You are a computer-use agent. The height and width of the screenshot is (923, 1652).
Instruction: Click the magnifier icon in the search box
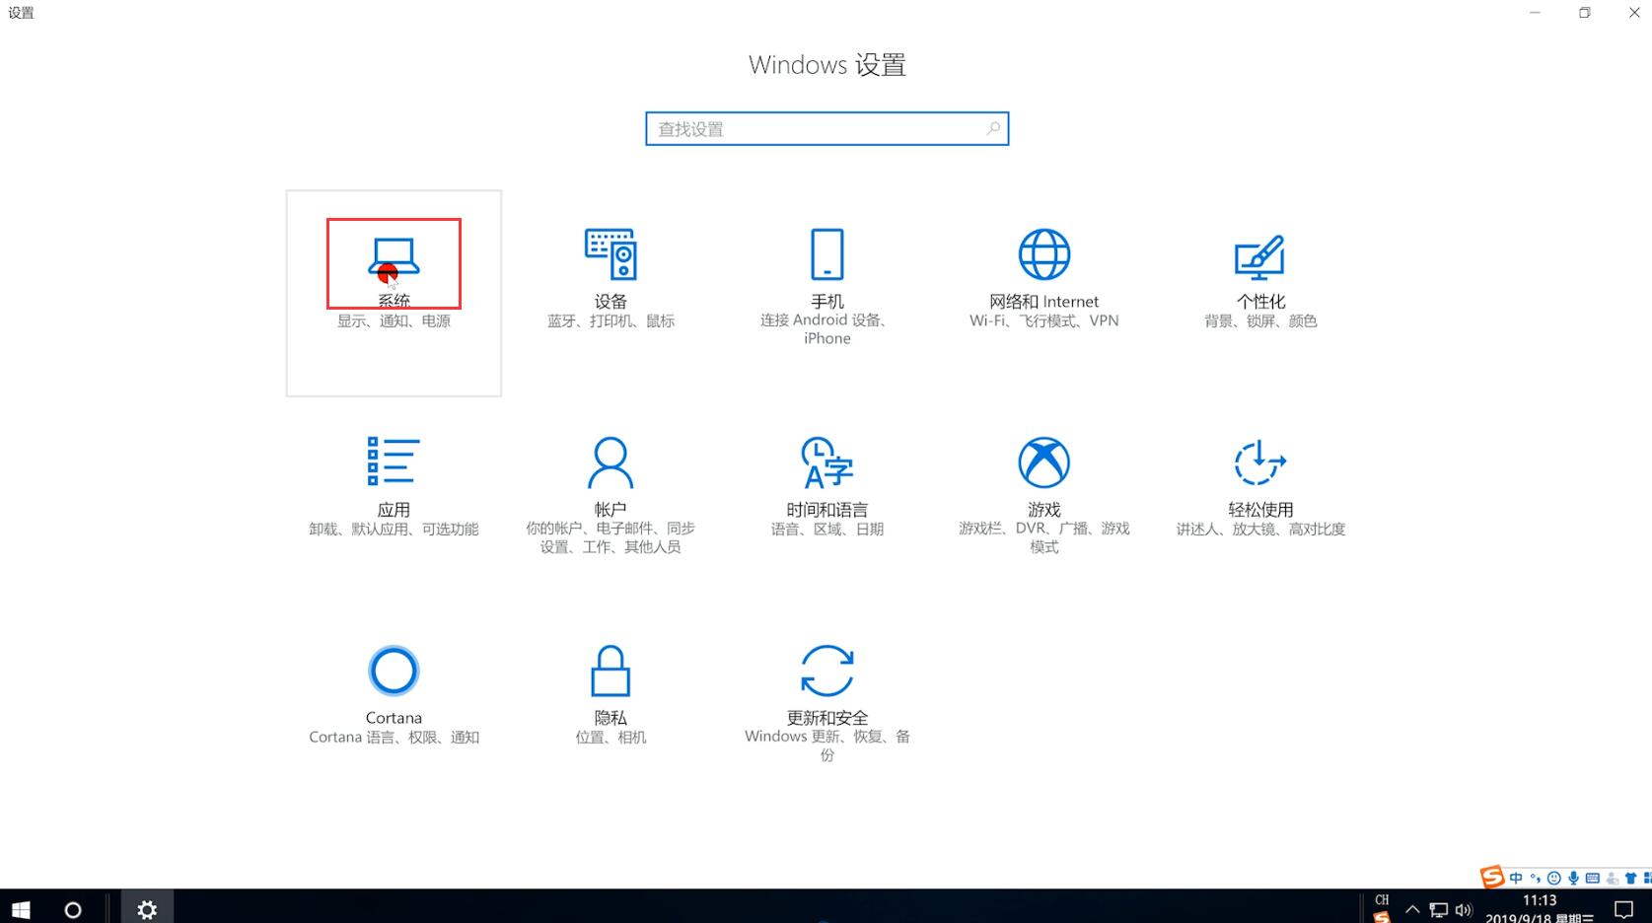click(992, 128)
